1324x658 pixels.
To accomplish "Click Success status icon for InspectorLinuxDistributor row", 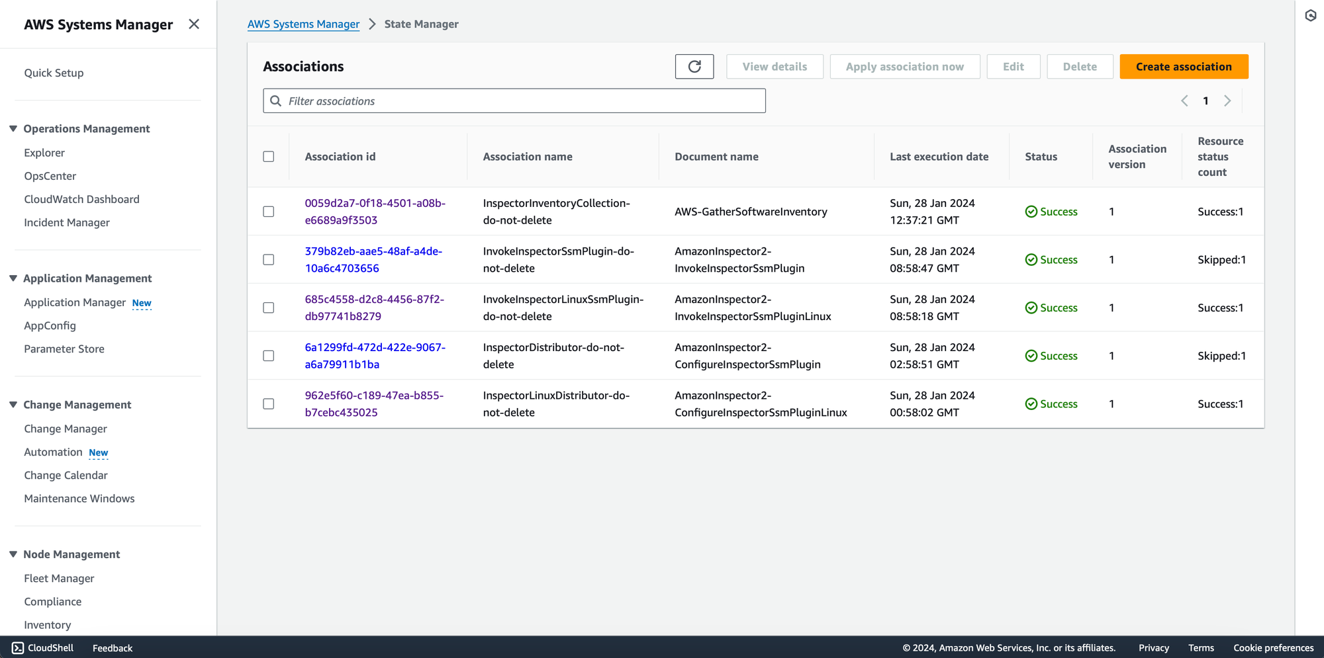I will tap(1031, 404).
